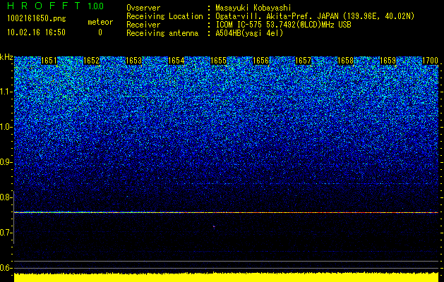Click the time marker 1658
Image resolution: width=444 pixels, height=282 pixels.
(x=345, y=61)
